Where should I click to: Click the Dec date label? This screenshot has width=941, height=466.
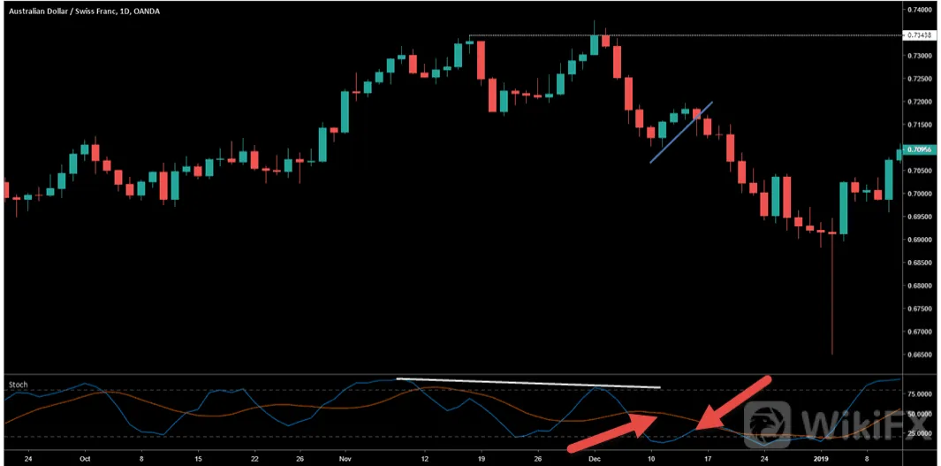[x=594, y=457]
